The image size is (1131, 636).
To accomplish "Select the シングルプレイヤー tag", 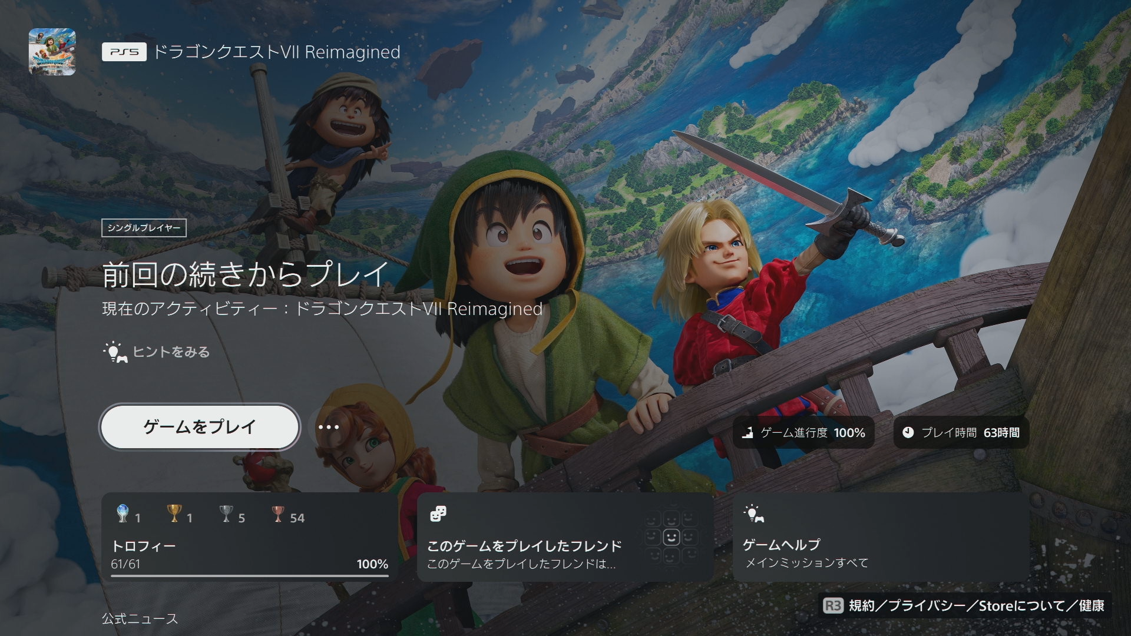I will pyautogui.click(x=144, y=228).
